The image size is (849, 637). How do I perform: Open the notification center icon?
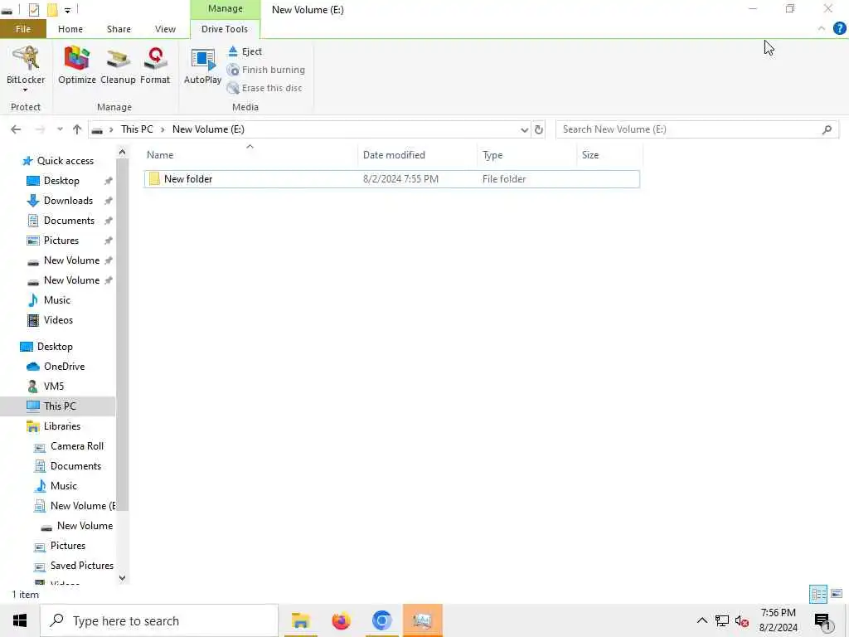point(822,621)
